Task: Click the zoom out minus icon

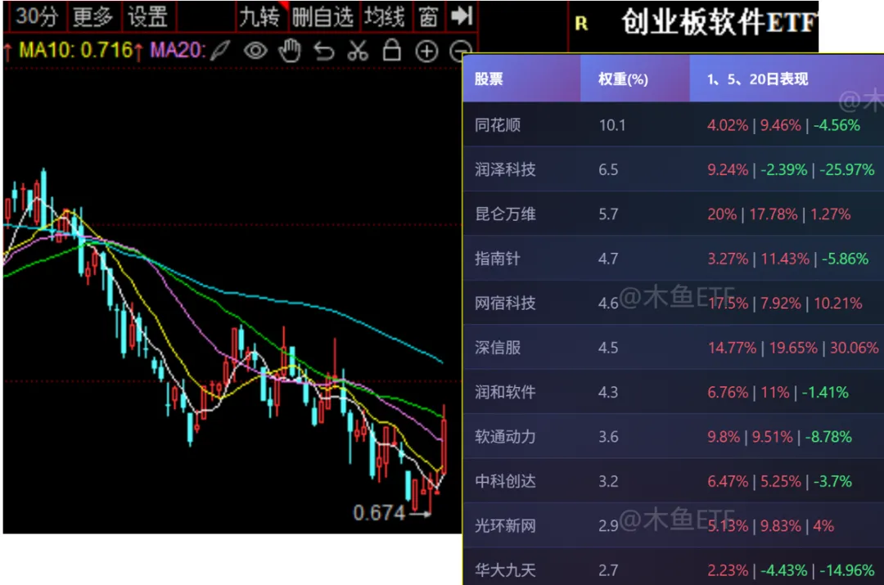Action: pos(461,52)
